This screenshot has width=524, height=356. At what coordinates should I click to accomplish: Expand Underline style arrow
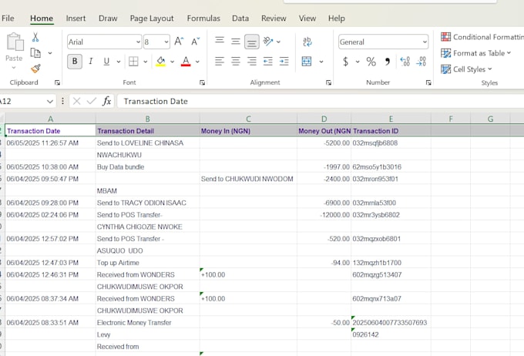119,62
